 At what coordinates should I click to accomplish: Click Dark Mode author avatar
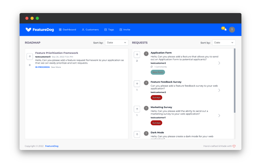146,133
